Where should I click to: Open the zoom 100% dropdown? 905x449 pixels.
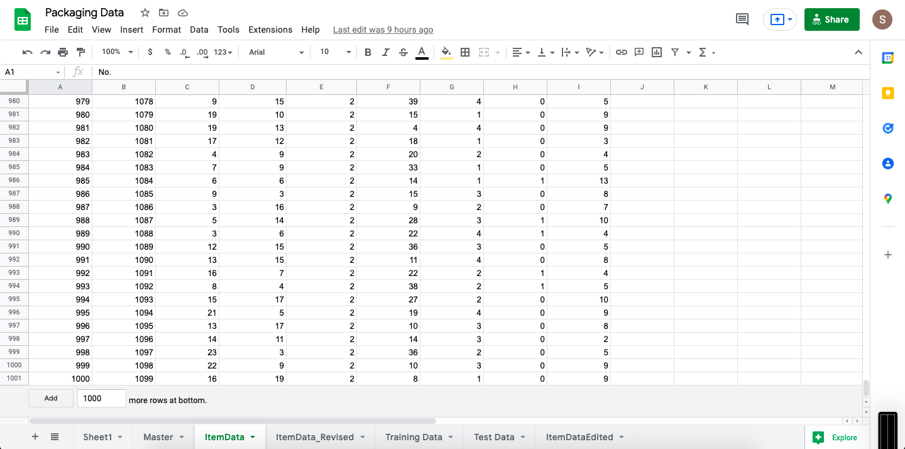pyautogui.click(x=118, y=52)
